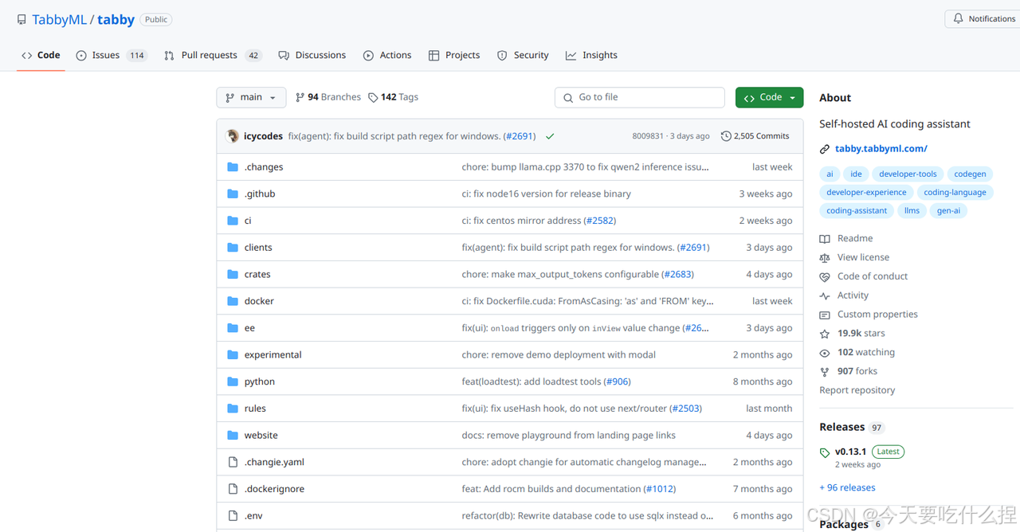Open pull request #1012 link
The image size is (1020, 532).
click(x=659, y=489)
